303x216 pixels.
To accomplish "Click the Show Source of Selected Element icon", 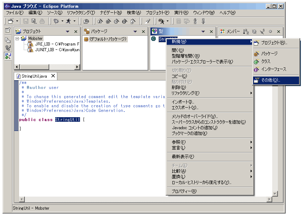I will click(x=178, y=21).
